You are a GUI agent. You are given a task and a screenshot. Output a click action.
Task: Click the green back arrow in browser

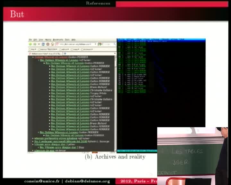[x=30, y=44]
